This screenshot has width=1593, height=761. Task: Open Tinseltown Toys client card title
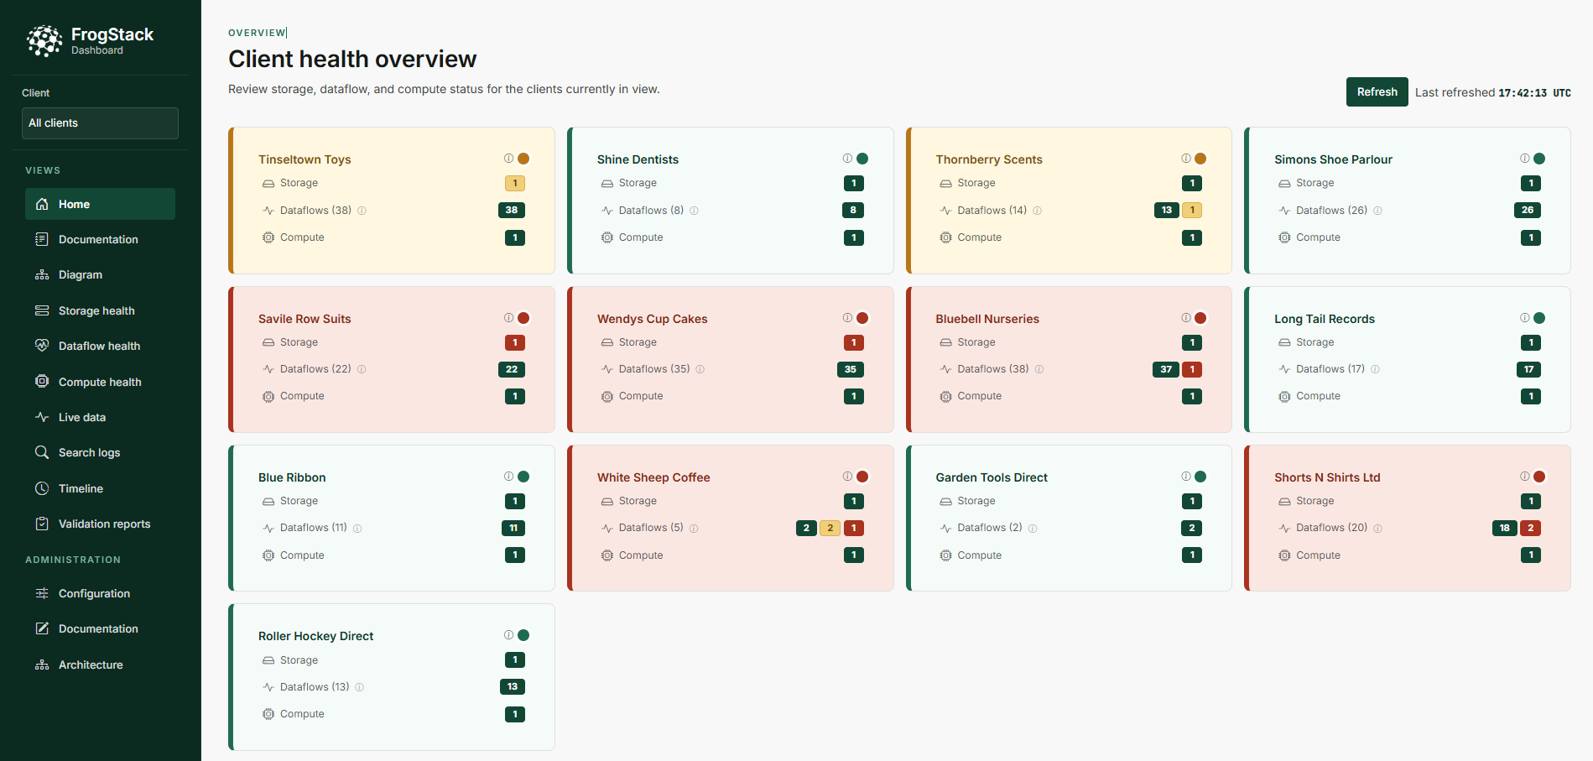(x=305, y=159)
